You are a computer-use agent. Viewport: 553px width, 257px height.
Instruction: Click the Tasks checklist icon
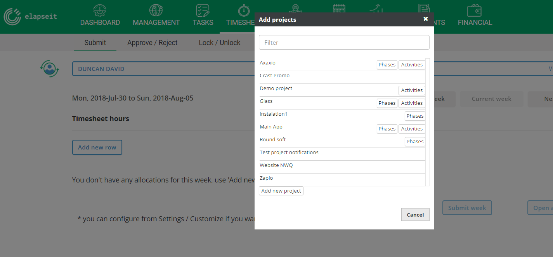pyautogui.click(x=203, y=10)
